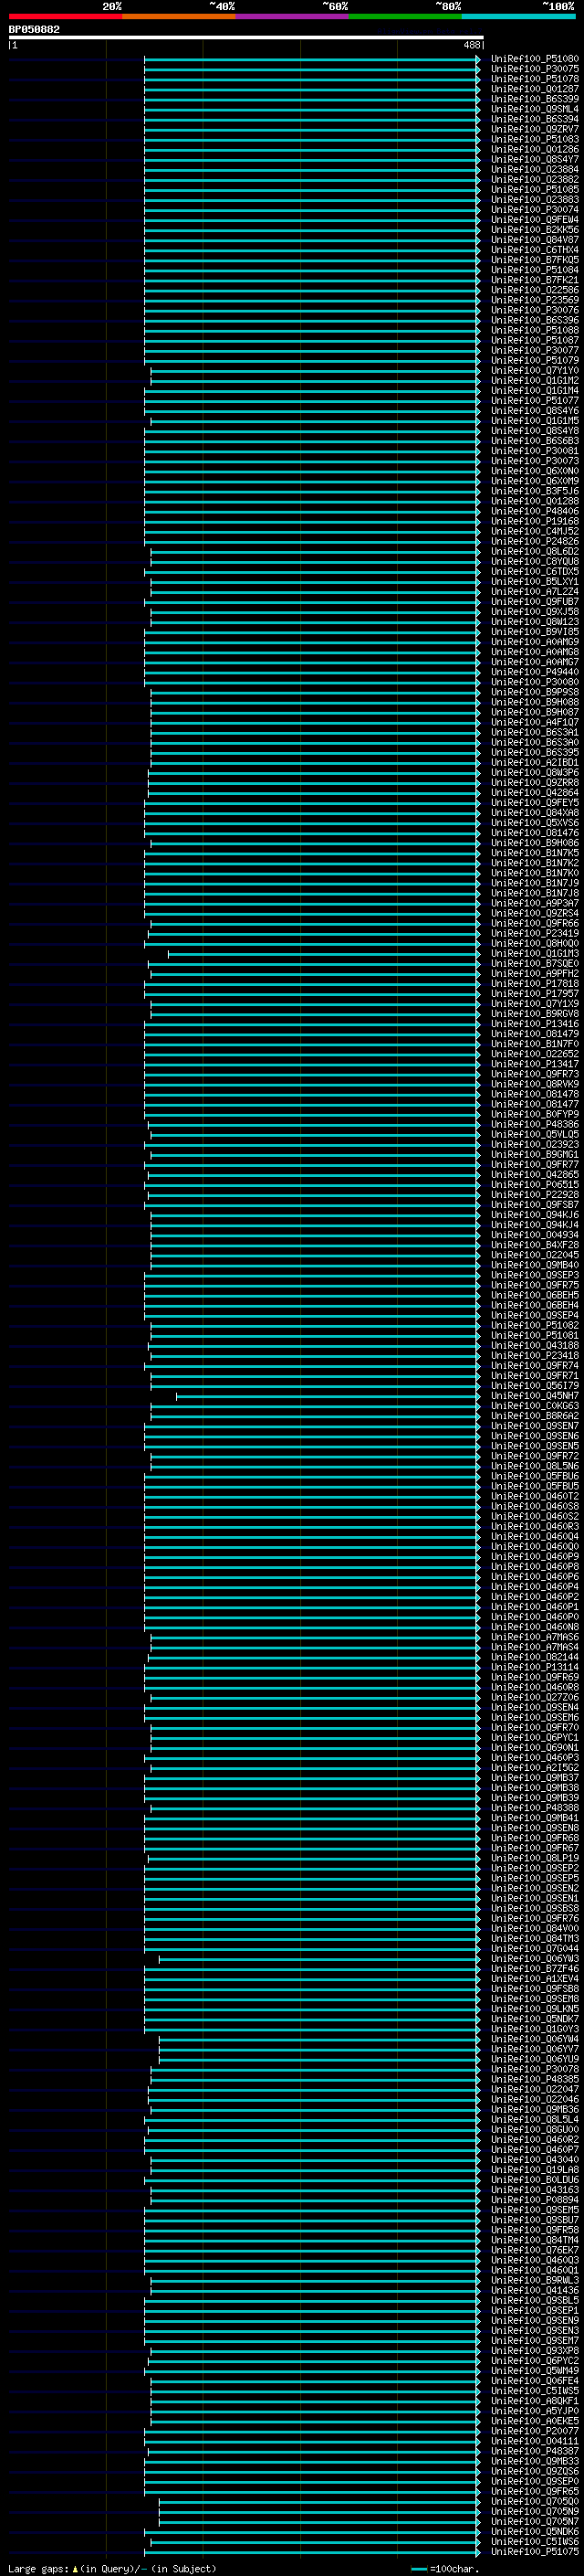Click the 488 query end position label
Screen dimensions: 584x2576
point(472,45)
